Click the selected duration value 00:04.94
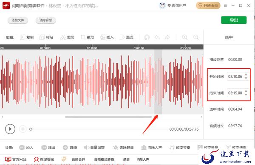 coord(235,109)
